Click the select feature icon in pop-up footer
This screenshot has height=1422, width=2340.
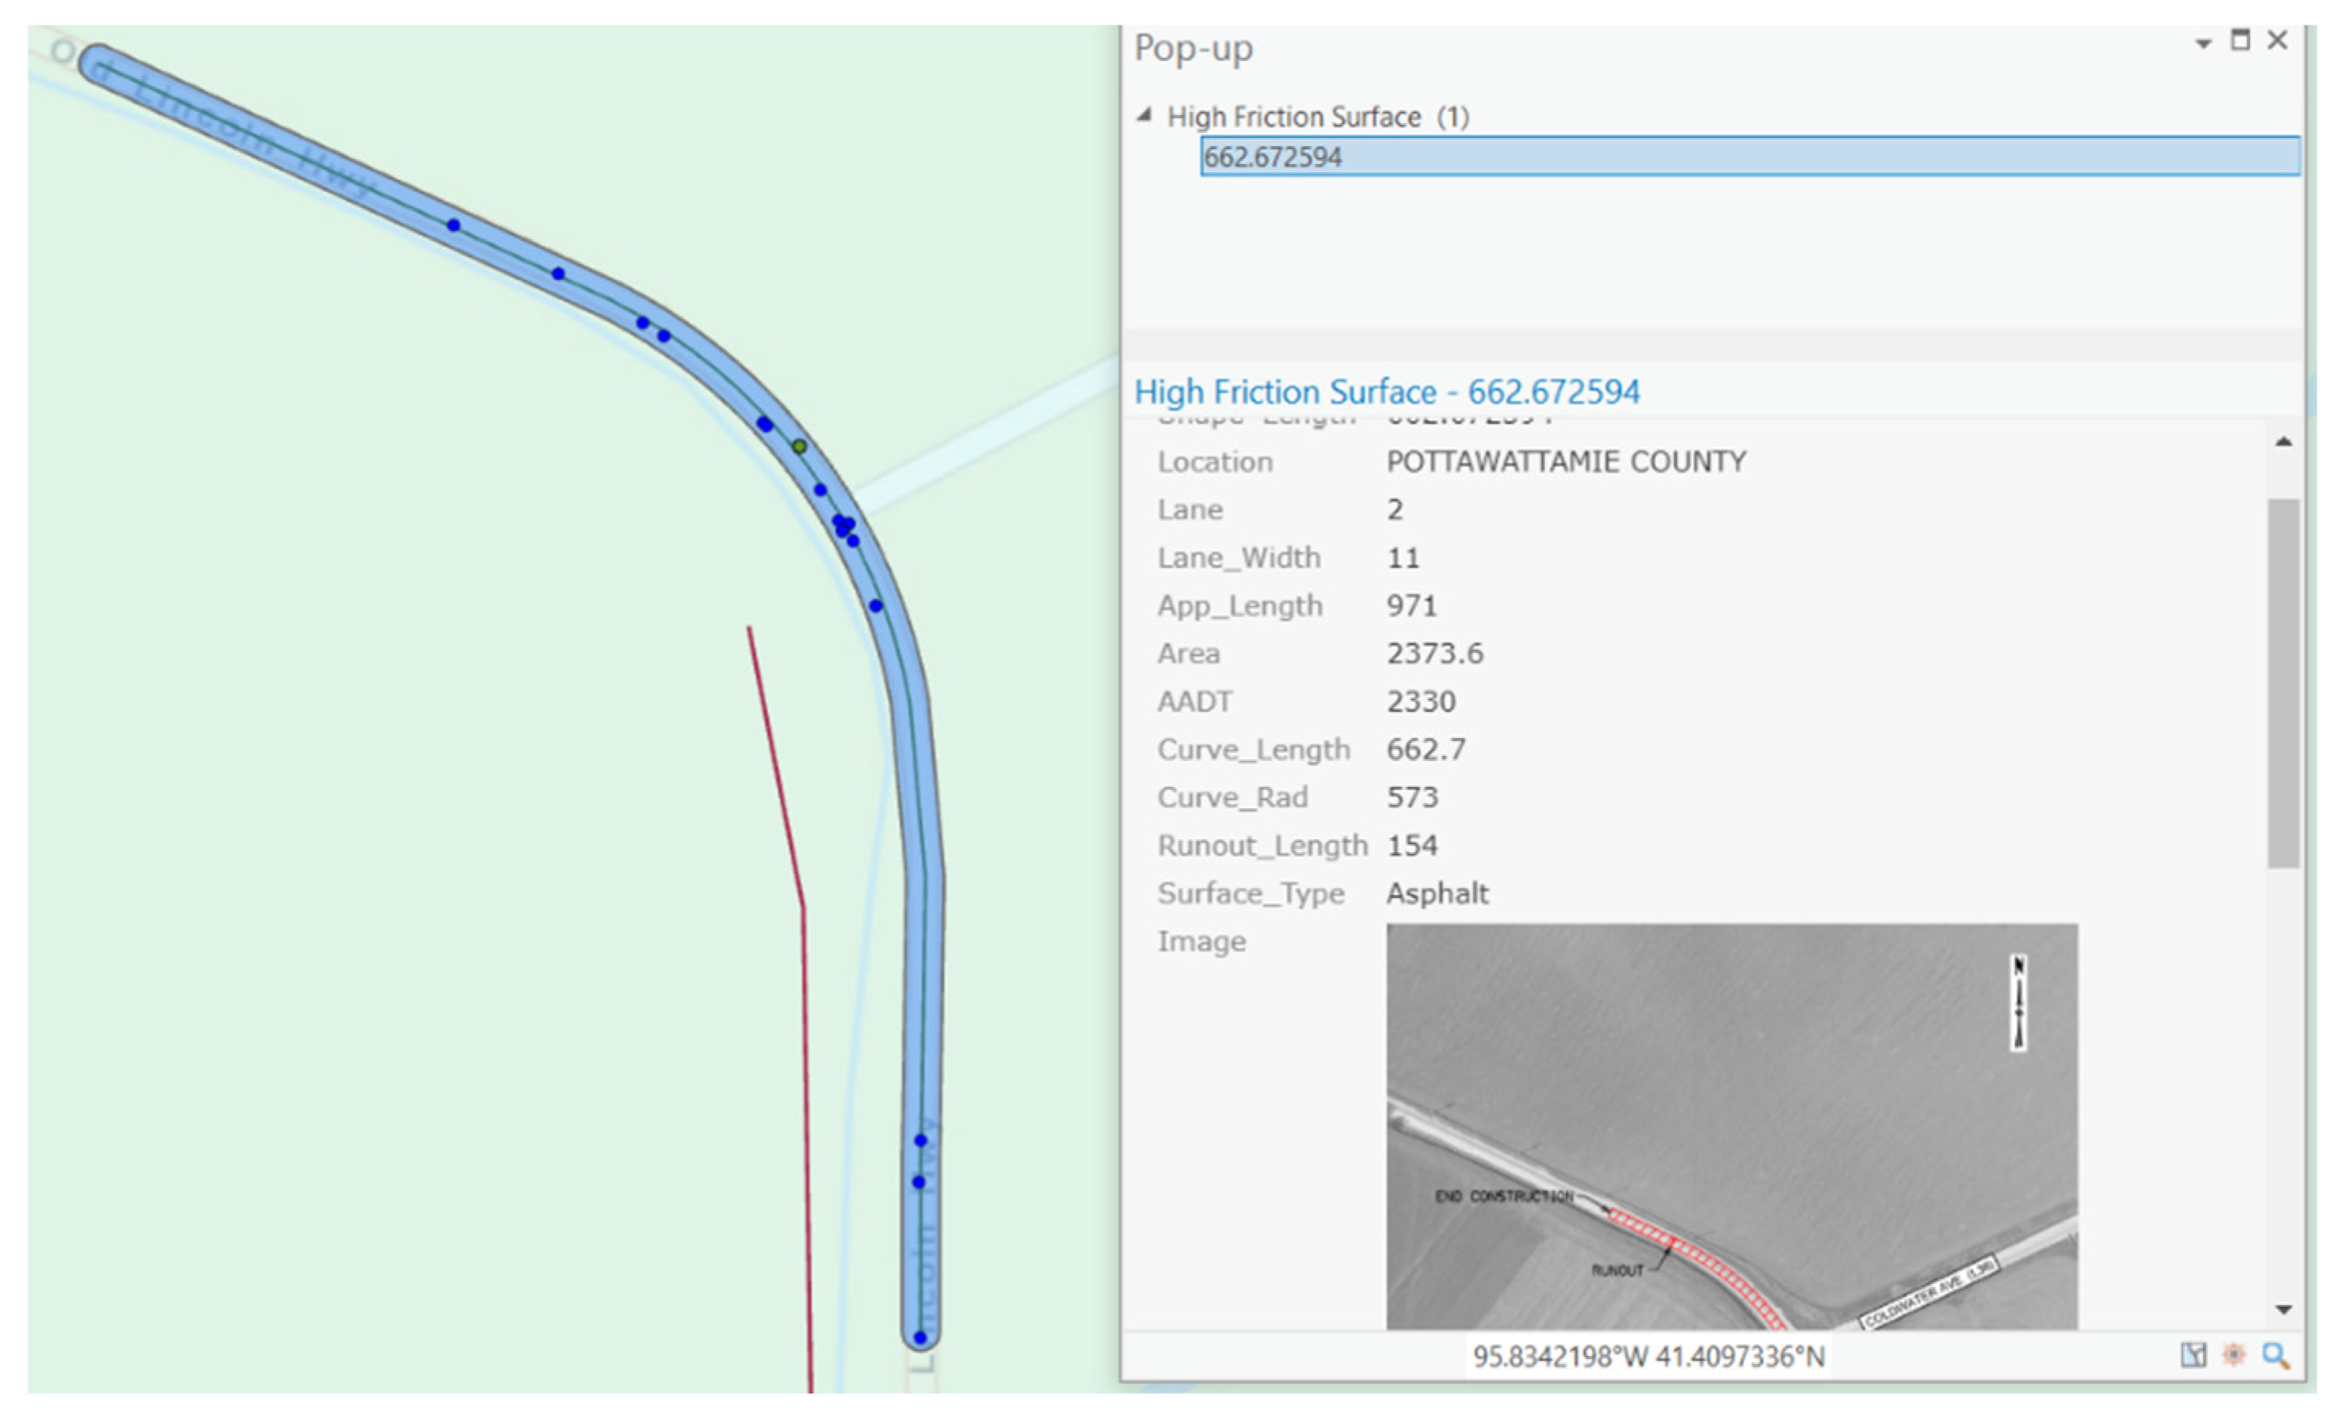point(2193,1354)
